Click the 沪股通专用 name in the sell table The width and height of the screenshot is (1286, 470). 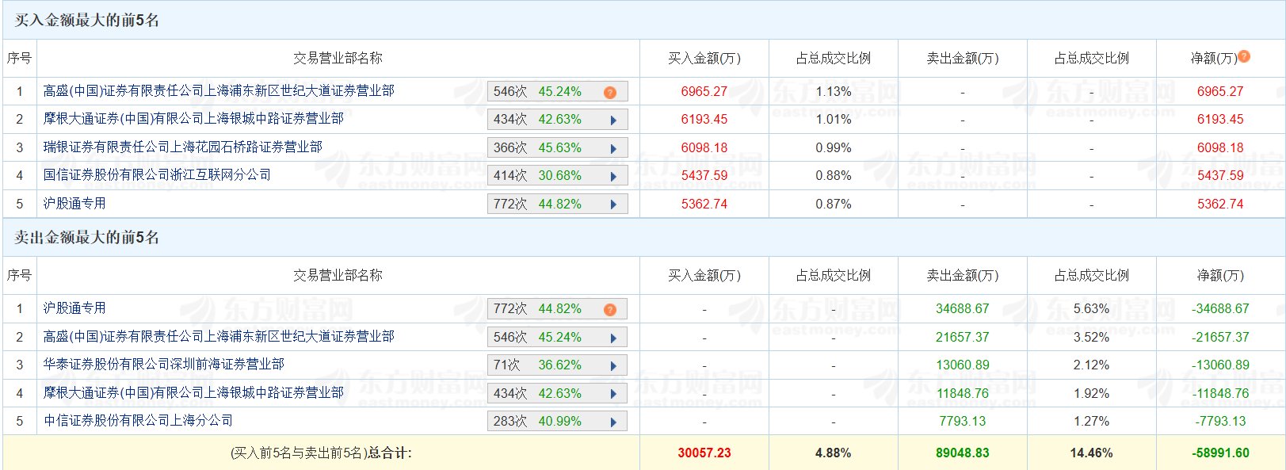(74, 308)
